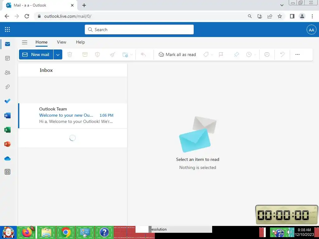
Task: Expand the Move to dropdown arrow
Action: click(x=131, y=54)
